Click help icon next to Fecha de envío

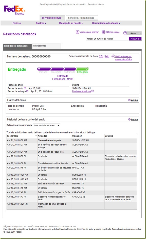click(x=25, y=88)
